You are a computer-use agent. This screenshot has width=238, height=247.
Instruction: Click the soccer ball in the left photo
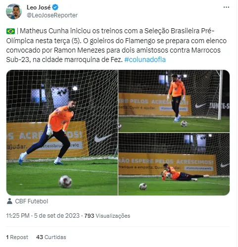65,182
